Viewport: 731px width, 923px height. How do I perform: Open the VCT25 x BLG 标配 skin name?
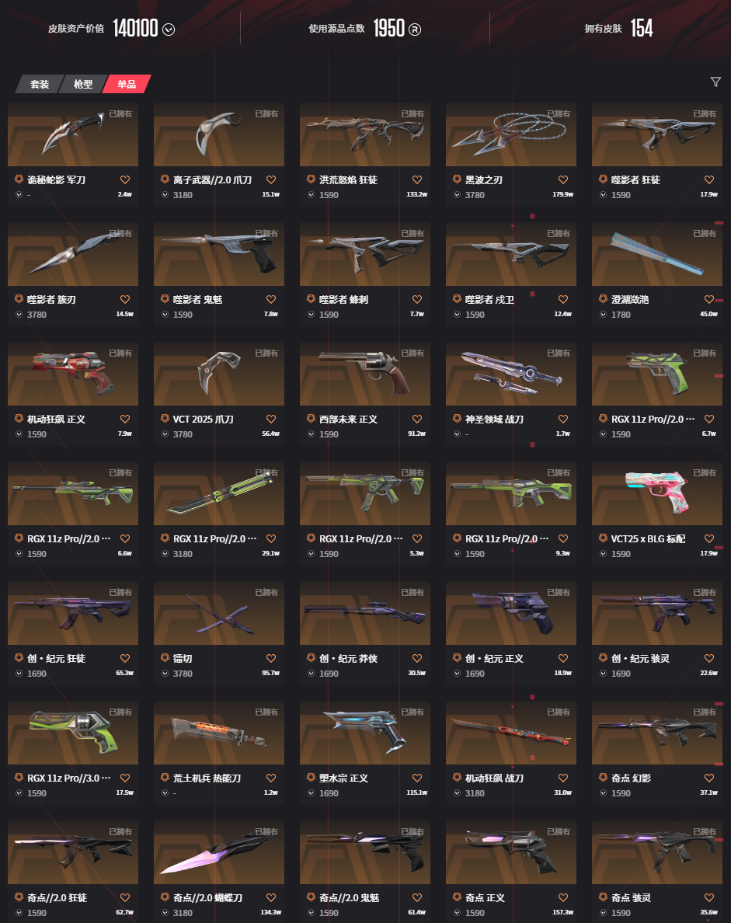coord(648,538)
